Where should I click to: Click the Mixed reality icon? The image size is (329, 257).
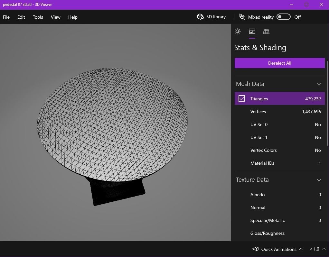pos(242,17)
